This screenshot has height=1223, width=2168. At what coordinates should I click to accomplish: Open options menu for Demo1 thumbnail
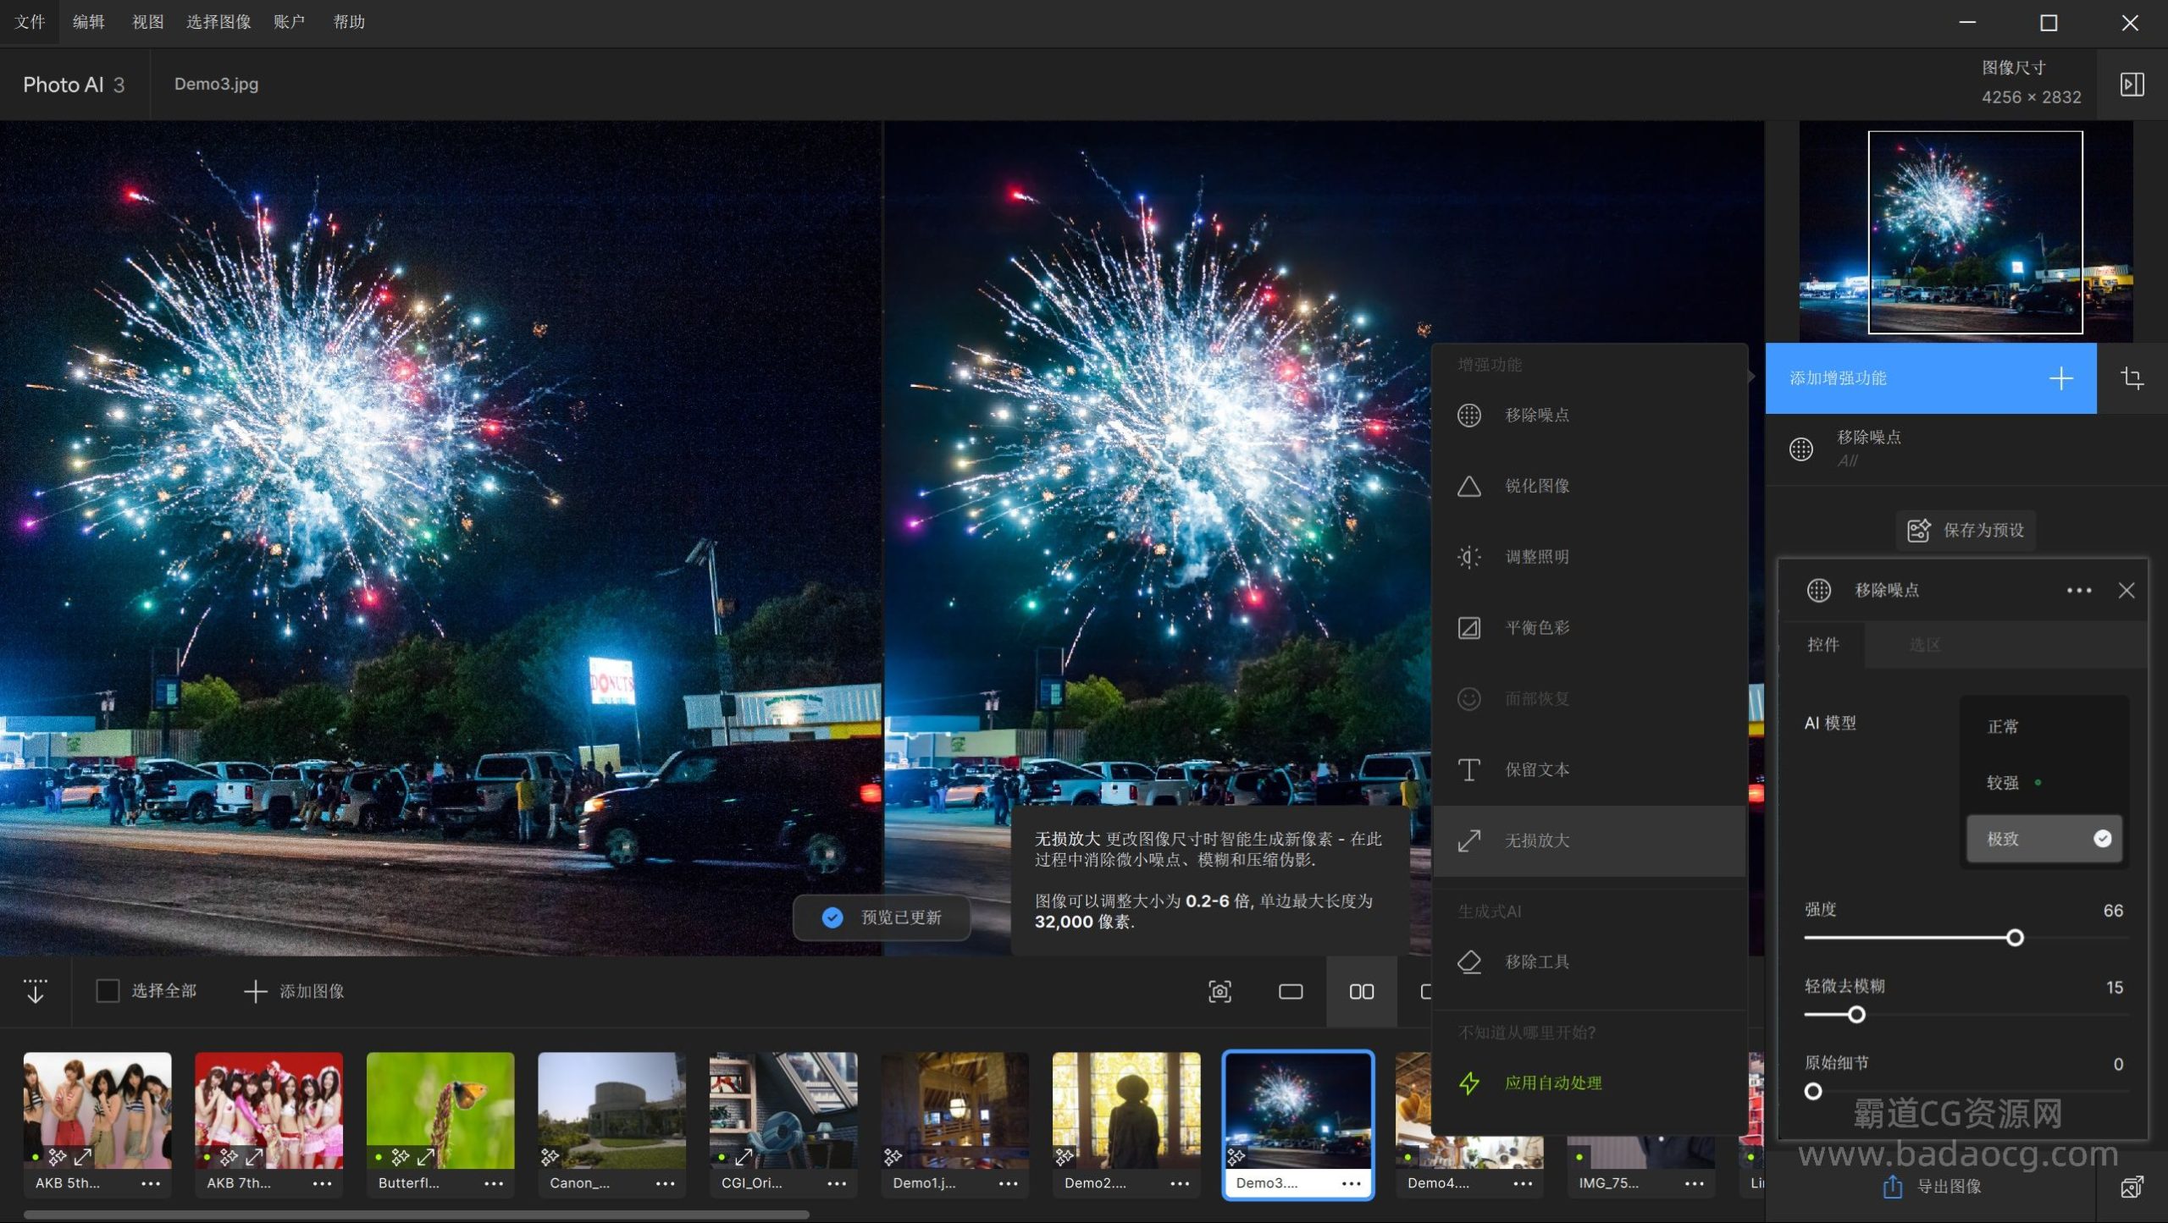coord(1009,1183)
